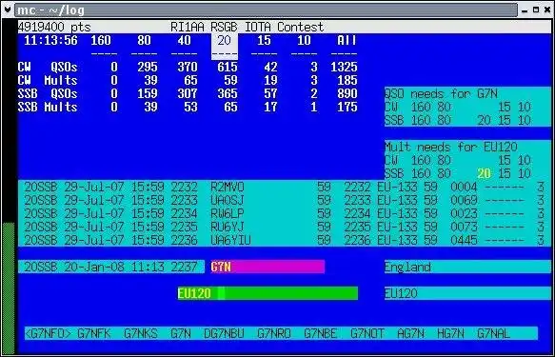Image resolution: width=555 pixels, height=357 pixels.
Task: Select the 40 band column header
Action: coord(184,40)
